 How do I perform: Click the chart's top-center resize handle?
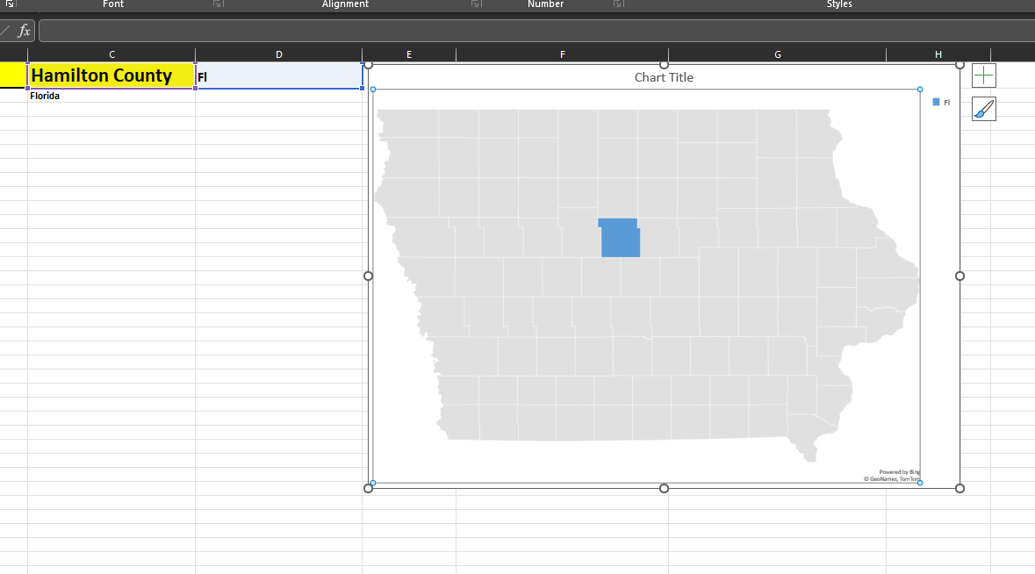(x=664, y=65)
